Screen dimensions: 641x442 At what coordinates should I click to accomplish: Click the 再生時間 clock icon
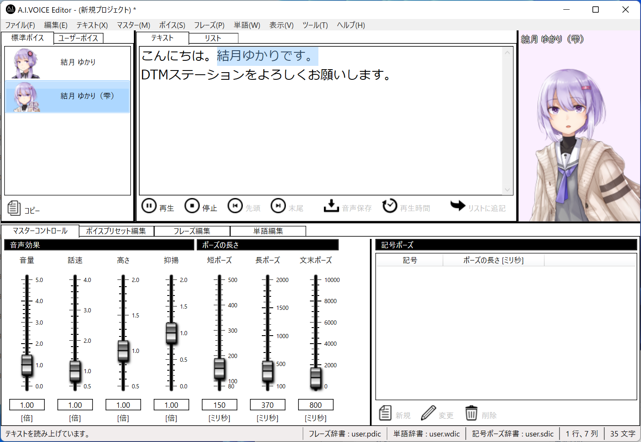(x=389, y=206)
